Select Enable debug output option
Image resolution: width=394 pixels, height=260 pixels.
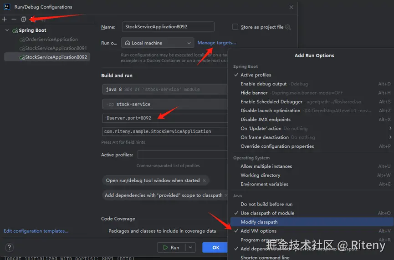coord(312,84)
